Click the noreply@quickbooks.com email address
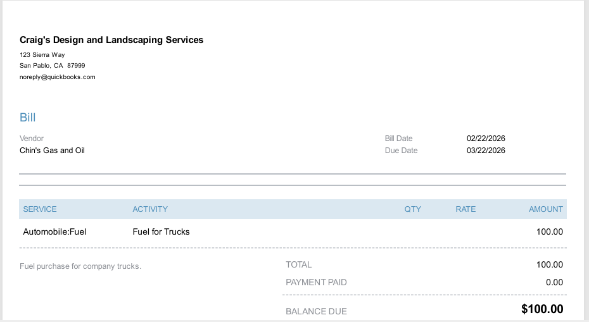Viewport: 589px width, 327px height. (58, 77)
